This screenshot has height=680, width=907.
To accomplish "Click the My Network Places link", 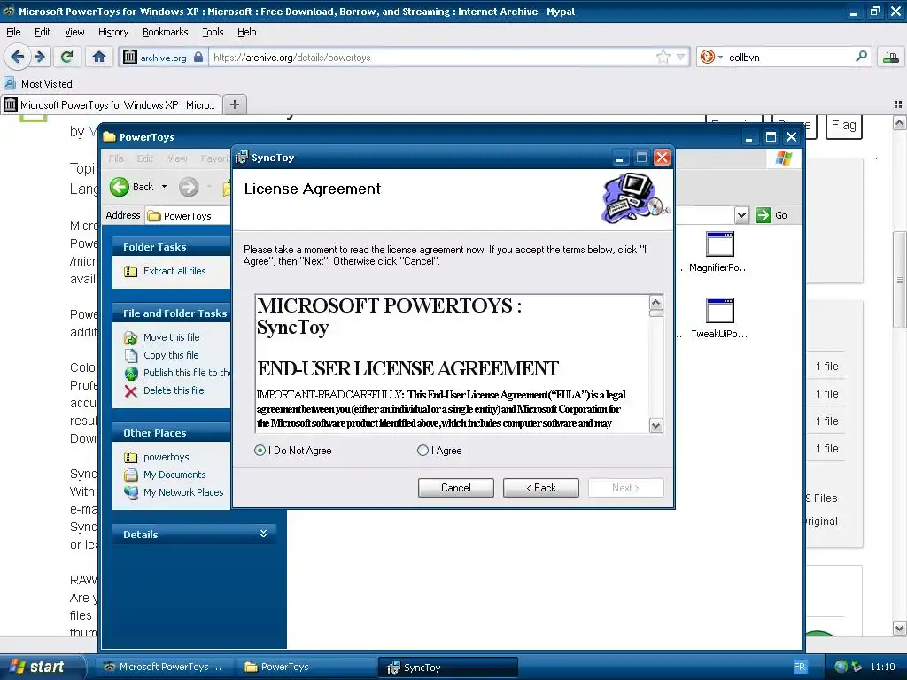I will tap(183, 492).
